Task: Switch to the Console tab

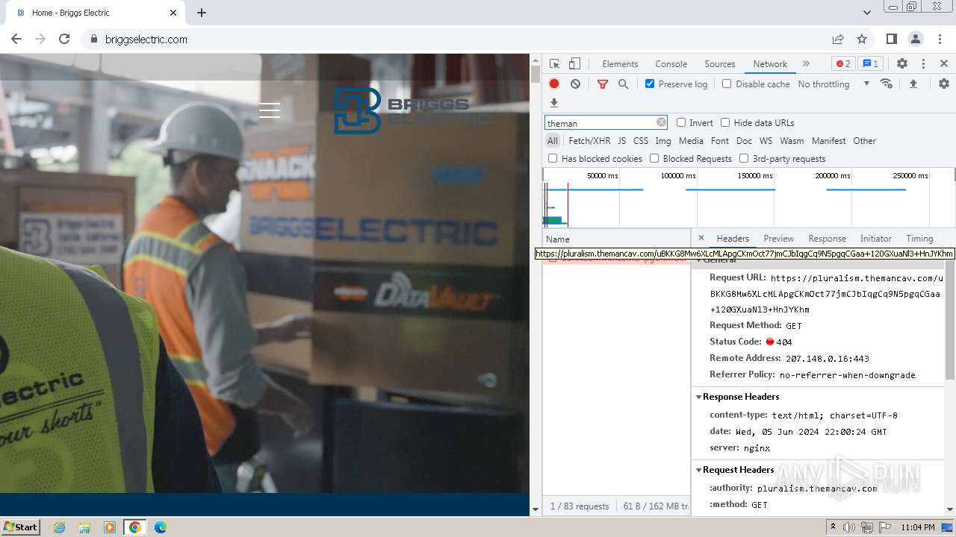Action: click(671, 64)
